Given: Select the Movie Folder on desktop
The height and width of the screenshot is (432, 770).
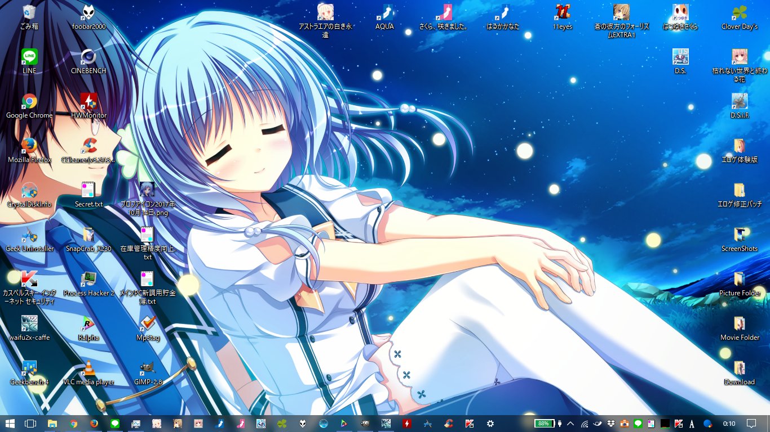Looking at the screenshot, I should [x=740, y=328].
